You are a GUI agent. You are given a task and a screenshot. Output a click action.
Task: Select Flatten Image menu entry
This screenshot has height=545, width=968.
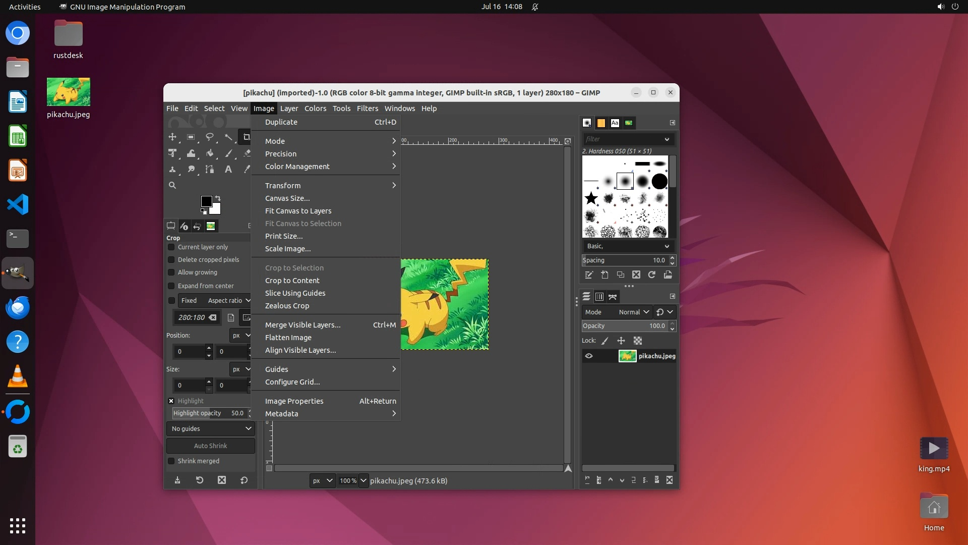click(x=288, y=338)
